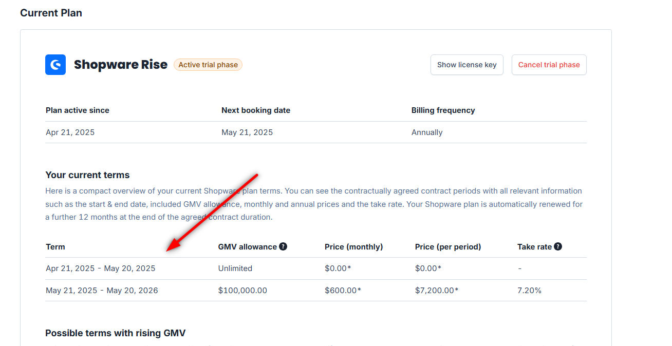Click the May 21, 2025 – May 20, 2026 term row

316,291
